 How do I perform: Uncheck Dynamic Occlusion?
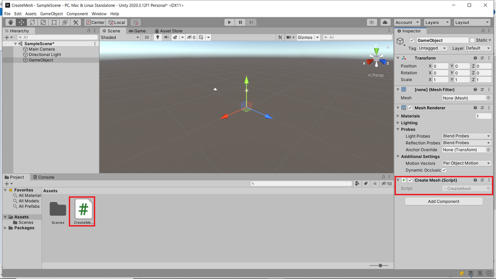click(444, 170)
